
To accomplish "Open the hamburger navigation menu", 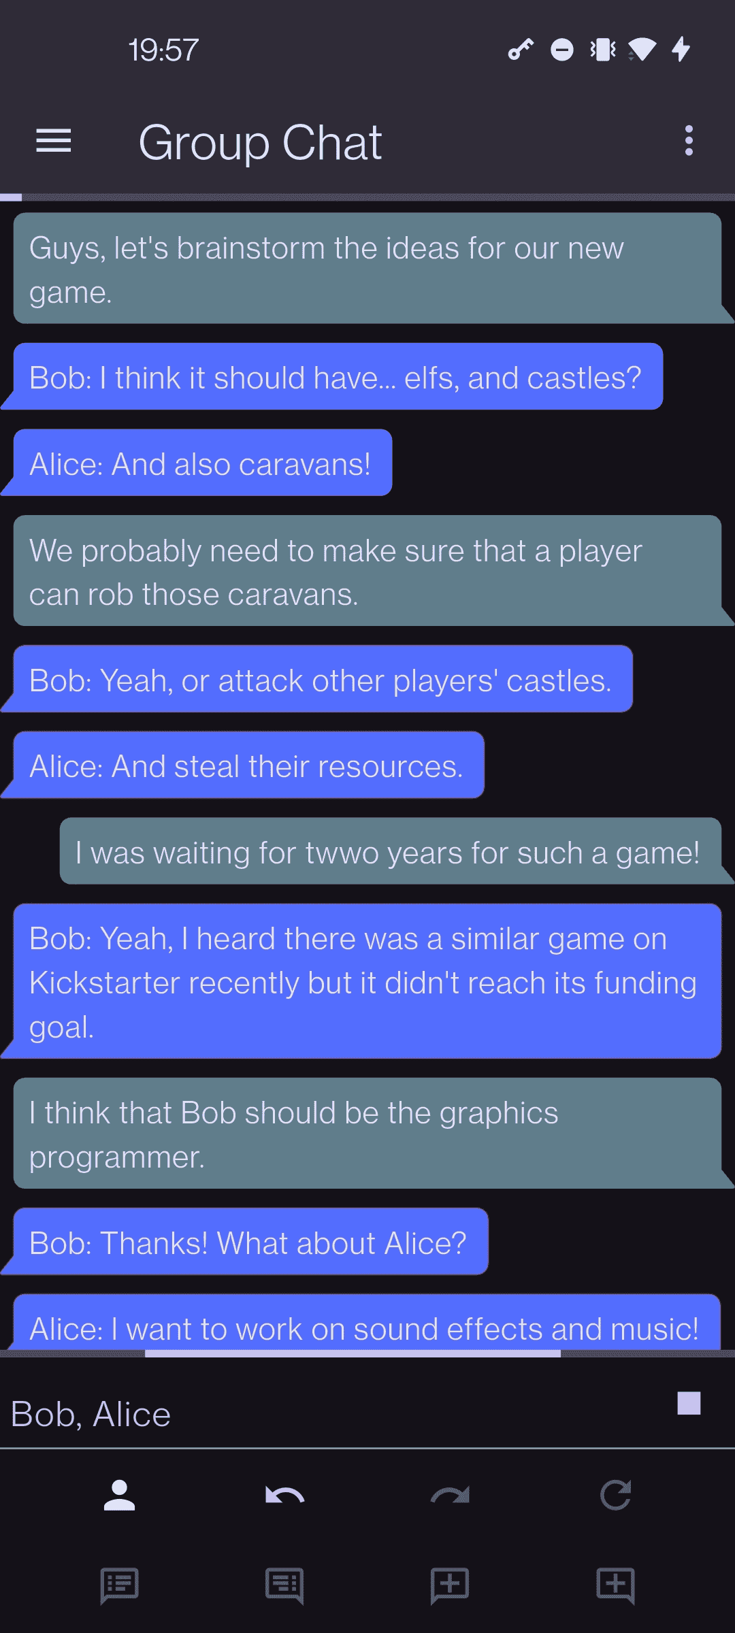I will (x=53, y=141).
